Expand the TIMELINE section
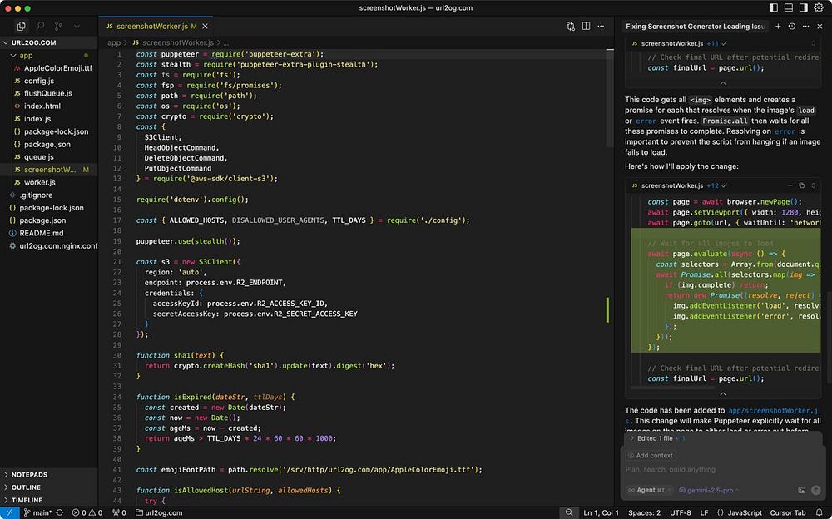The height and width of the screenshot is (519, 832). (49, 500)
